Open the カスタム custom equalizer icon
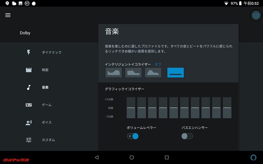The image size is (263, 164). 28,140
